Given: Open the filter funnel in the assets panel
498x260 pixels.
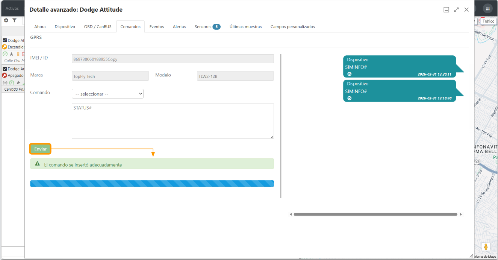Looking at the screenshot, I should [x=14, y=20].
